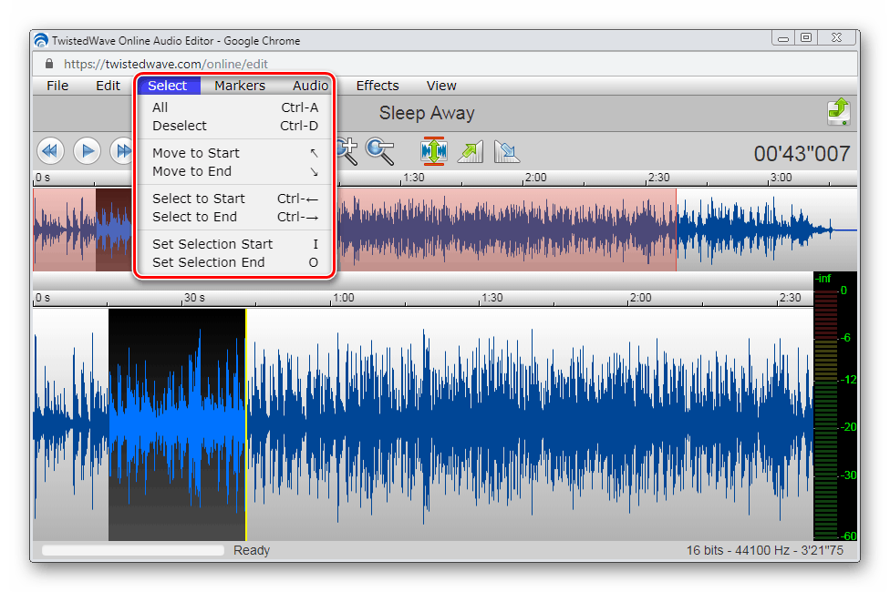The width and height of the screenshot is (890, 592).
Task: Choose Deselect from the Select menu
Action: [180, 126]
